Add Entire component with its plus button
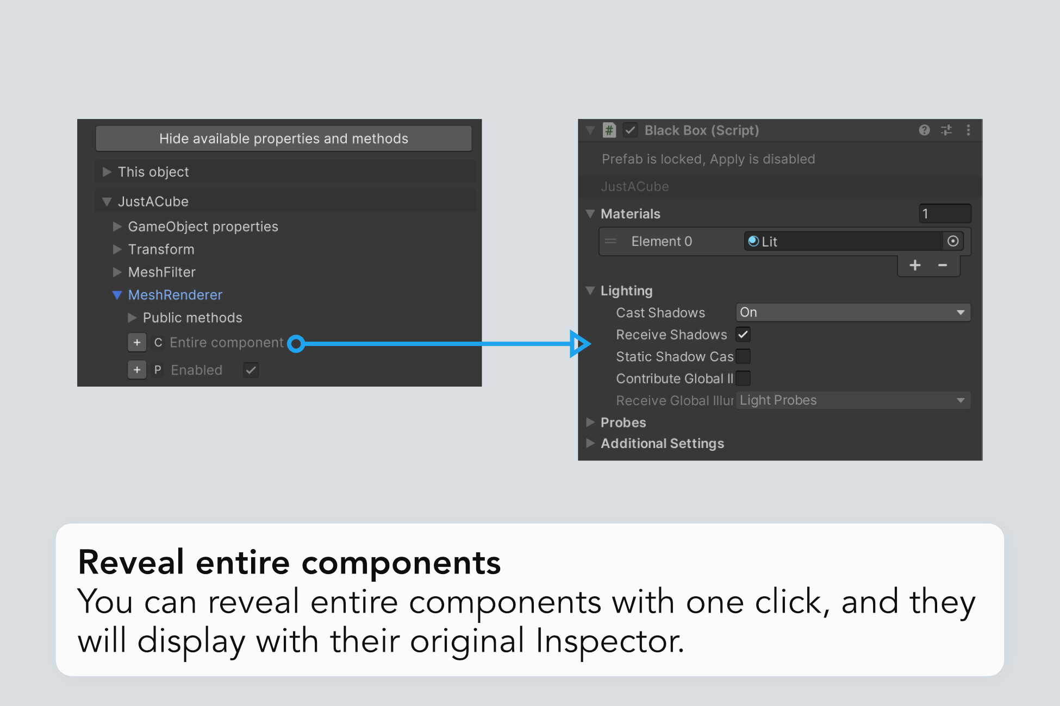The width and height of the screenshot is (1060, 706). (137, 343)
